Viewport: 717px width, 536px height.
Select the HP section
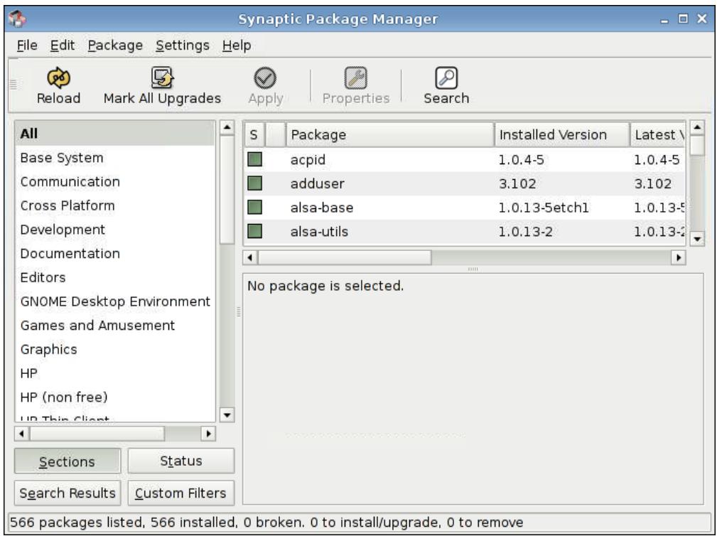pyautogui.click(x=115, y=373)
